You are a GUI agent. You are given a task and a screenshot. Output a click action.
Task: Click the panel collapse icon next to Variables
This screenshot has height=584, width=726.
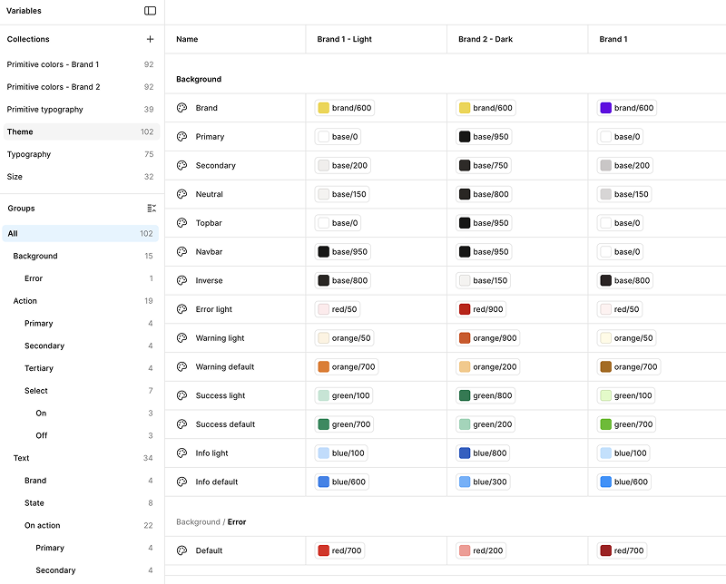[151, 11]
